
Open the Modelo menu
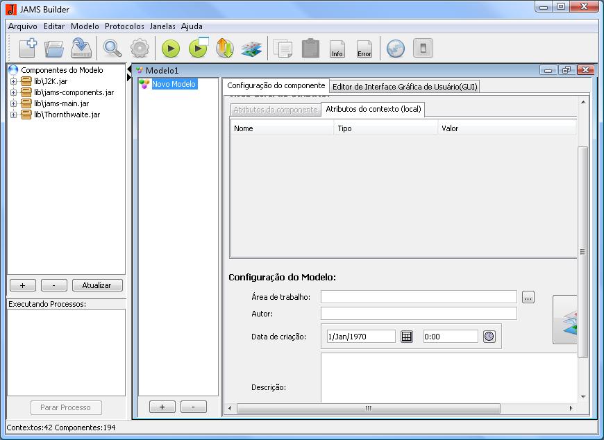coord(85,26)
